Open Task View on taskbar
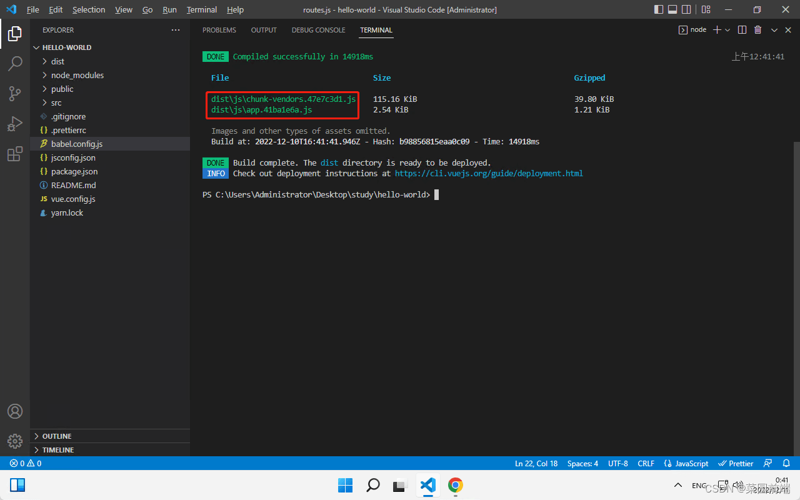This screenshot has height=500, width=800. 401,485
